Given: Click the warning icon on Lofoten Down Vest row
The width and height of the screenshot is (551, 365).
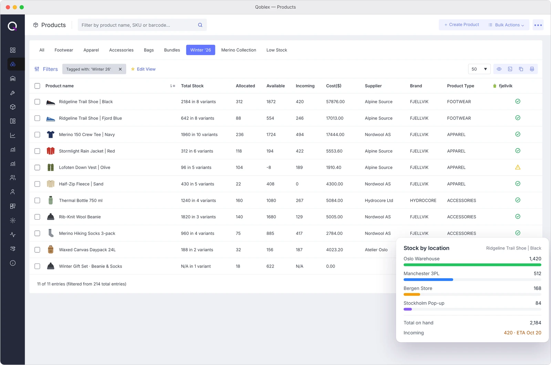Looking at the screenshot, I should click(518, 167).
